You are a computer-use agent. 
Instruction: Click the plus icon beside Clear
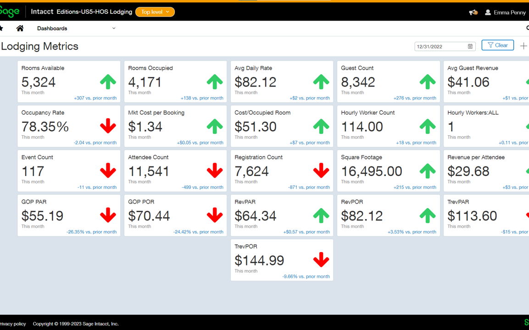pos(523,46)
